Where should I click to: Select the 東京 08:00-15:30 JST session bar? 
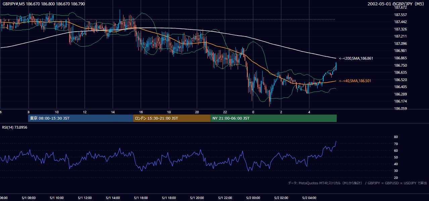click(81, 118)
